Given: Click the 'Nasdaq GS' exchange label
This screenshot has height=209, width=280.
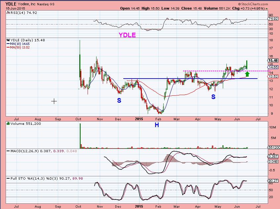Looking at the screenshot, I should point(46,4).
